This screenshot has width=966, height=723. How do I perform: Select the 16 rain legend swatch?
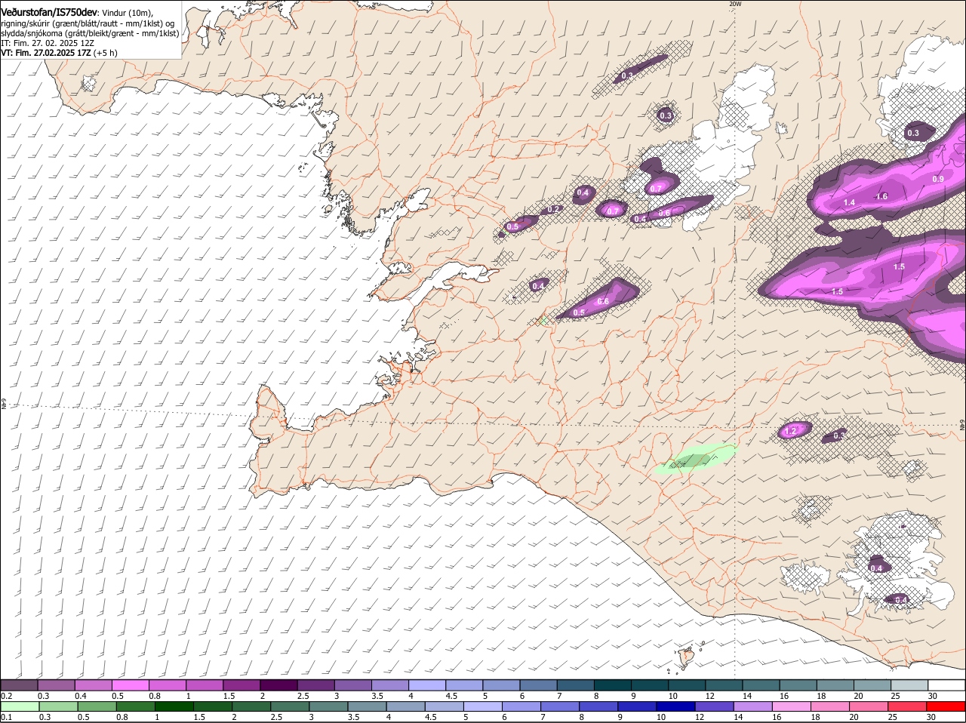coord(792,706)
